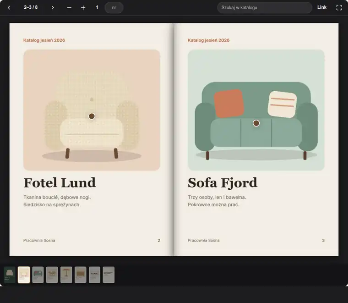The width and height of the screenshot is (348, 303).
Task: Open the last text-only page thumbnail
Action: (109, 275)
